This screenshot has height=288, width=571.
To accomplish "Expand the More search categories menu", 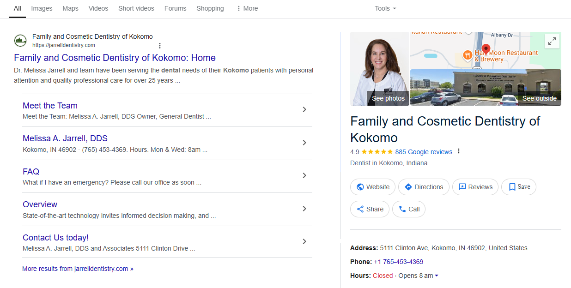I will click(x=247, y=8).
